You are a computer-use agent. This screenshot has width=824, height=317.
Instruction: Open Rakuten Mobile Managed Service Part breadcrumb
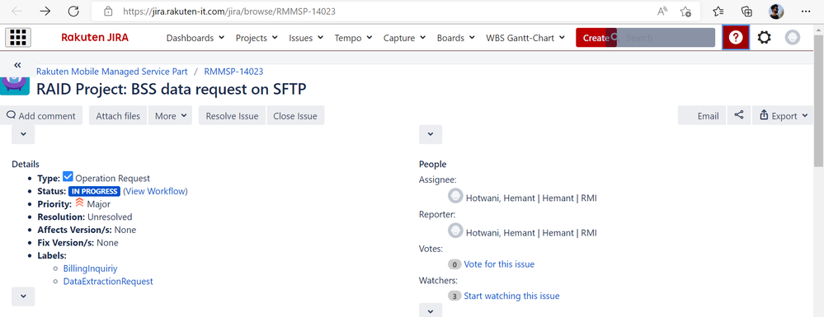pos(112,72)
